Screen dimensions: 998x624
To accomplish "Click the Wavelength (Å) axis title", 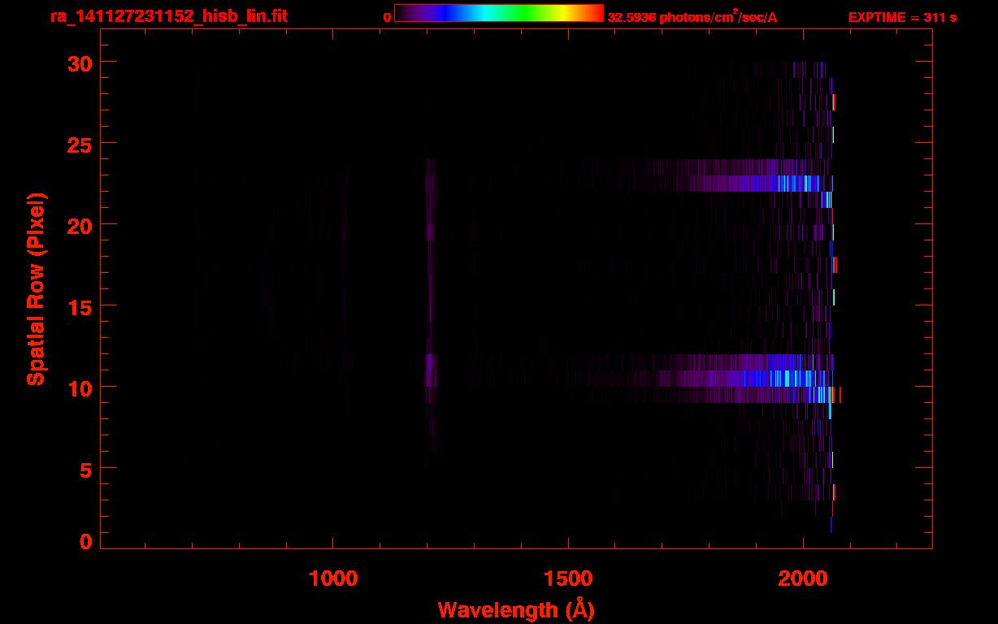I will (x=516, y=609).
